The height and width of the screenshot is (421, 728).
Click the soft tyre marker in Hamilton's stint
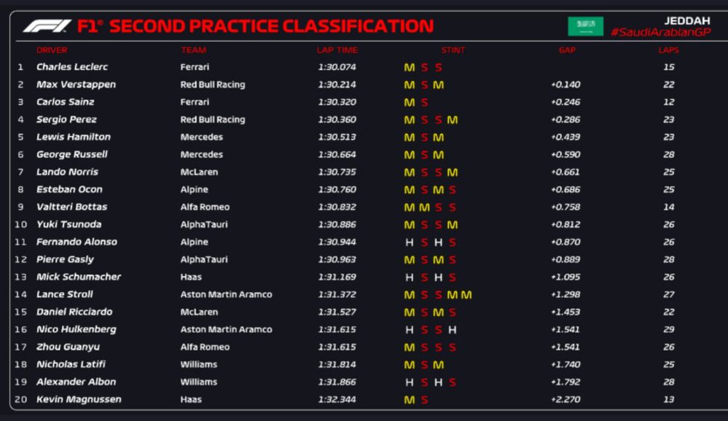click(x=424, y=138)
